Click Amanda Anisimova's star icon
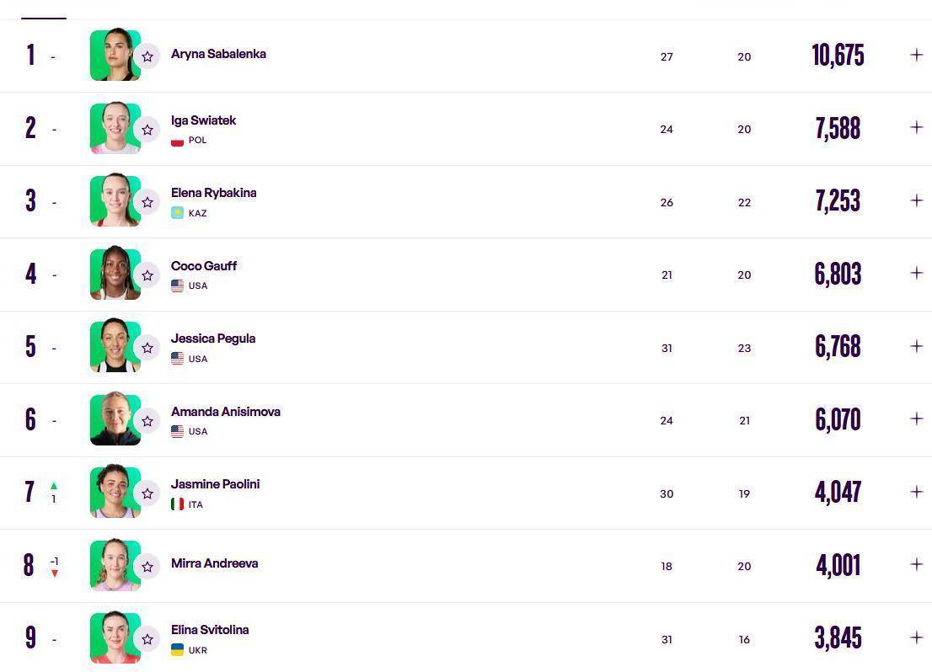Image resolution: width=932 pixels, height=672 pixels. (147, 421)
